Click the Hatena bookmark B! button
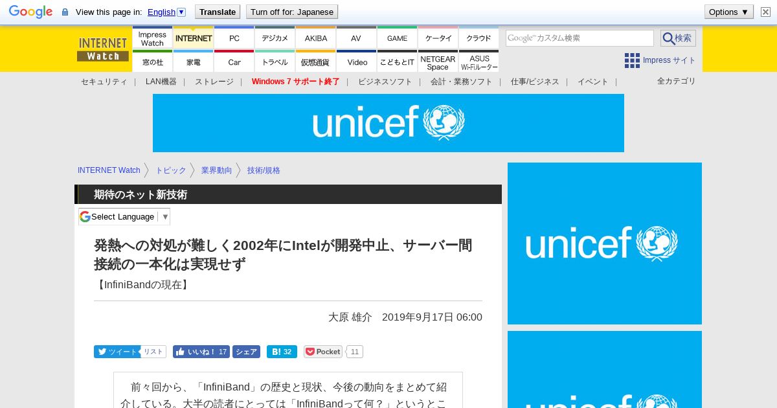 point(282,352)
